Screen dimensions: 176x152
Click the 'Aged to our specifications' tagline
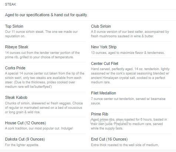pos(46,15)
